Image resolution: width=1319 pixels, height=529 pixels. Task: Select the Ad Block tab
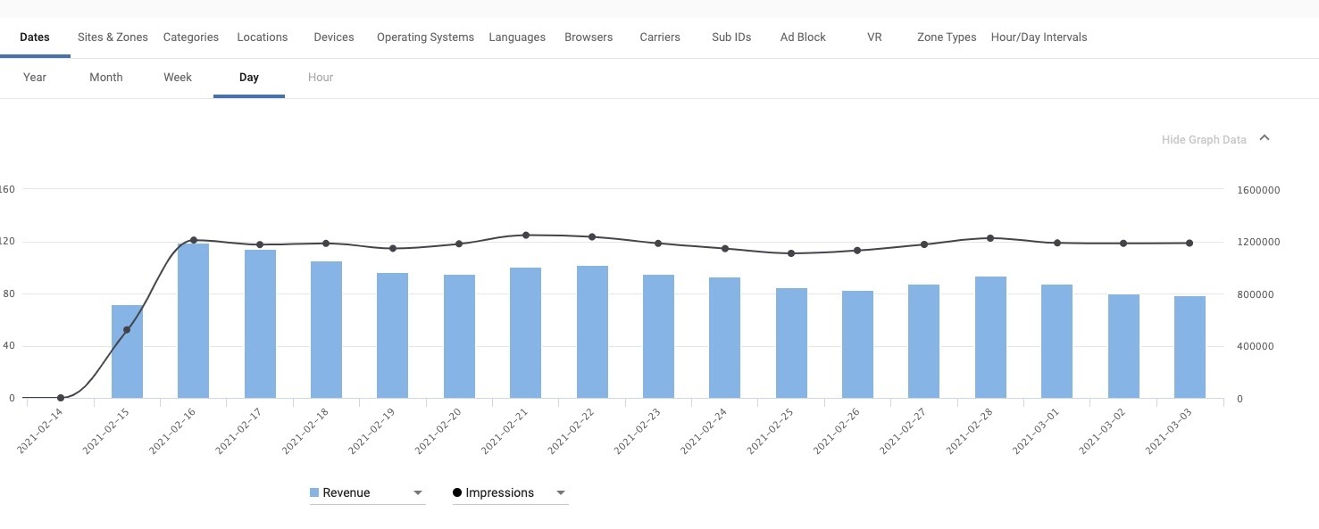[x=803, y=37]
